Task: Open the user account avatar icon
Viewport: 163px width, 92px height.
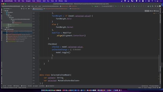Action: pos(160,6)
